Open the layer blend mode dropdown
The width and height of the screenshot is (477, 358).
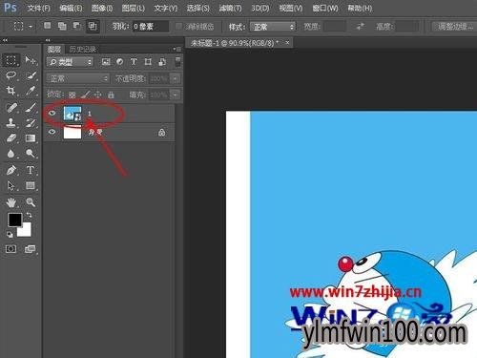(78, 78)
